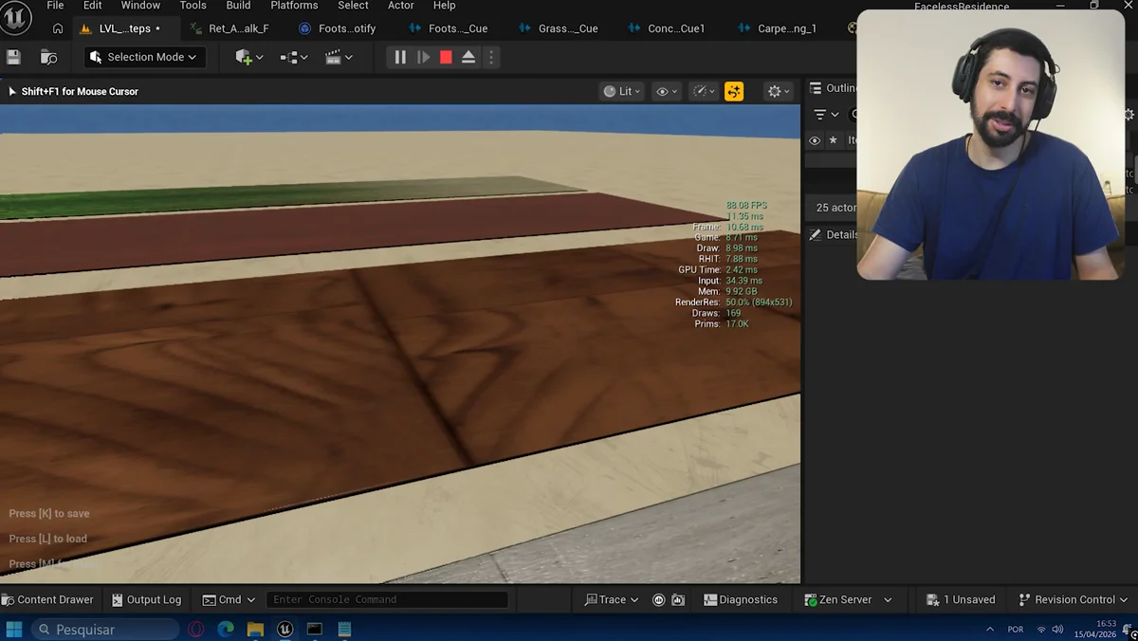The image size is (1138, 641).
Task: Click the Output Log button
Action: [146, 599]
